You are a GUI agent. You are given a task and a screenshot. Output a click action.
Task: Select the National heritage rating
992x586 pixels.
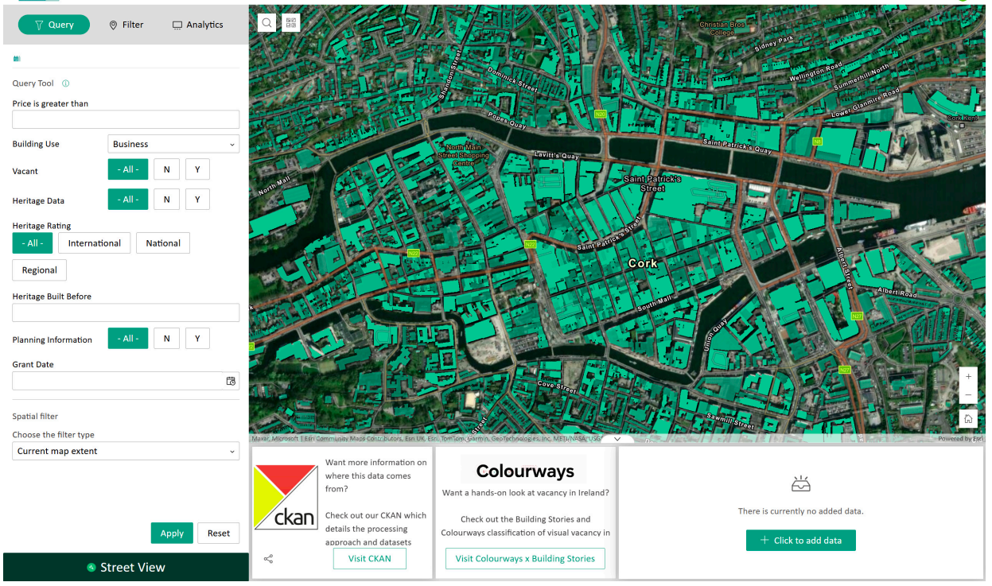coord(162,243)
